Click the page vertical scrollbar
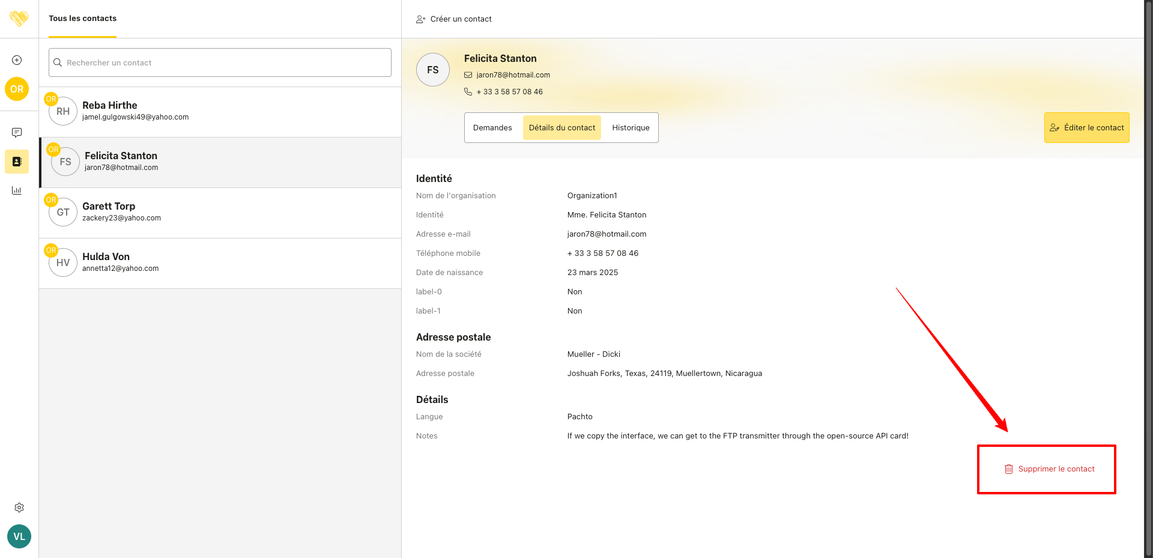1153x558 pixels. pos(1148,279)
